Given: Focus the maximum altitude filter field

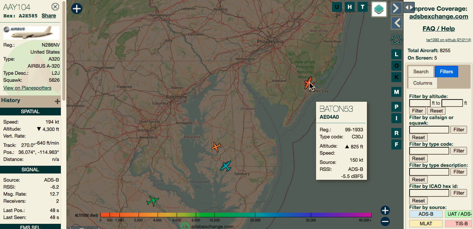Looking at the screenshot, I should click(x=452, y=103).
